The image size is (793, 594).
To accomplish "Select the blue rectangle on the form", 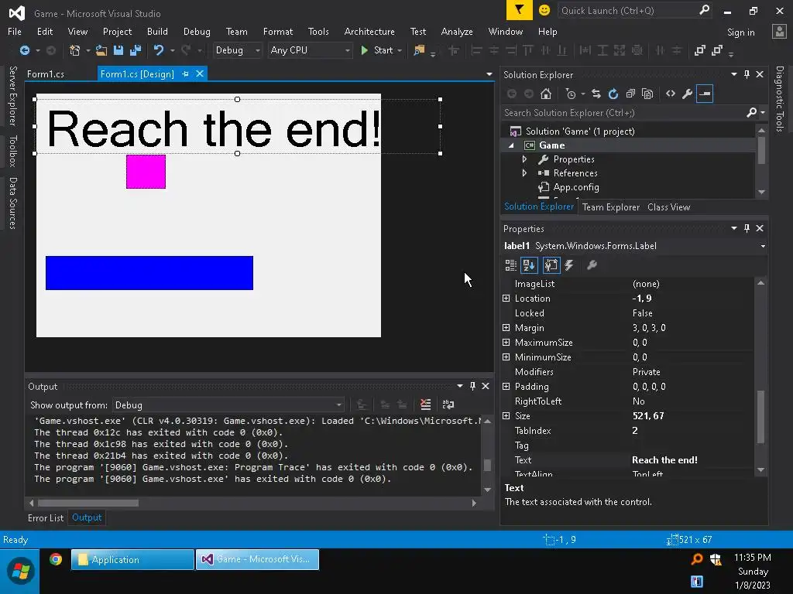I will coord(149,273).
